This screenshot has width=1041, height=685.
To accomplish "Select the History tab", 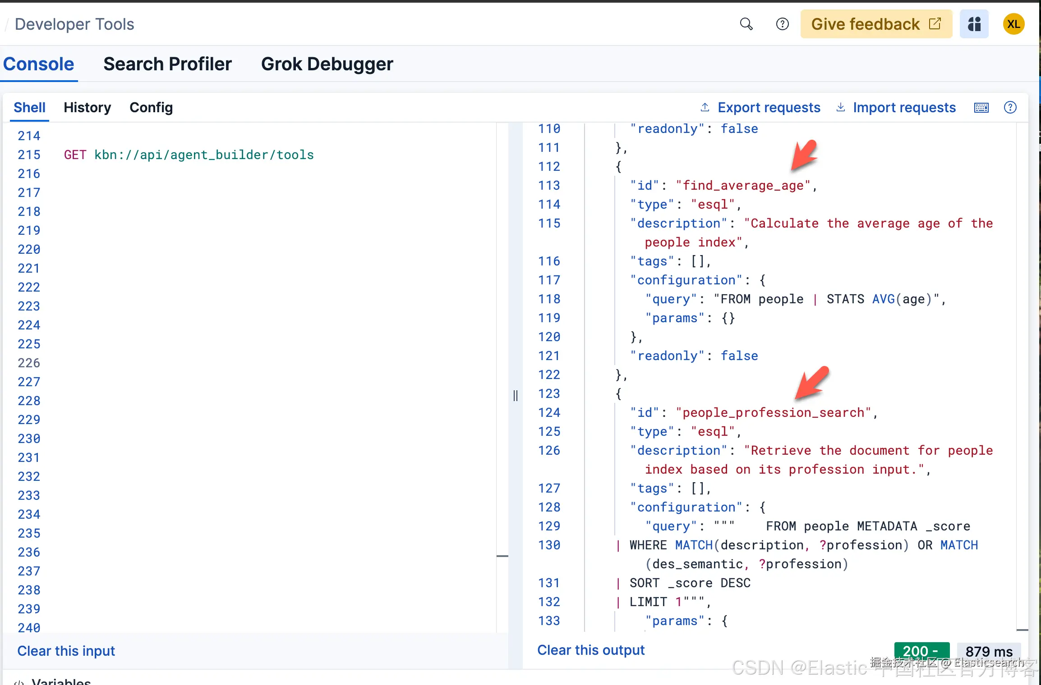I will coord(87,108).
